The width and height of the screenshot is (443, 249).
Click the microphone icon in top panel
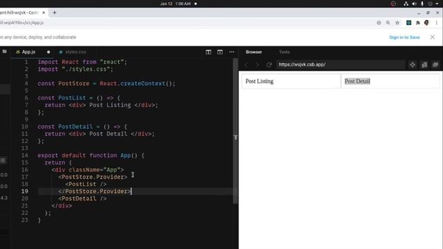coord(422,3)
